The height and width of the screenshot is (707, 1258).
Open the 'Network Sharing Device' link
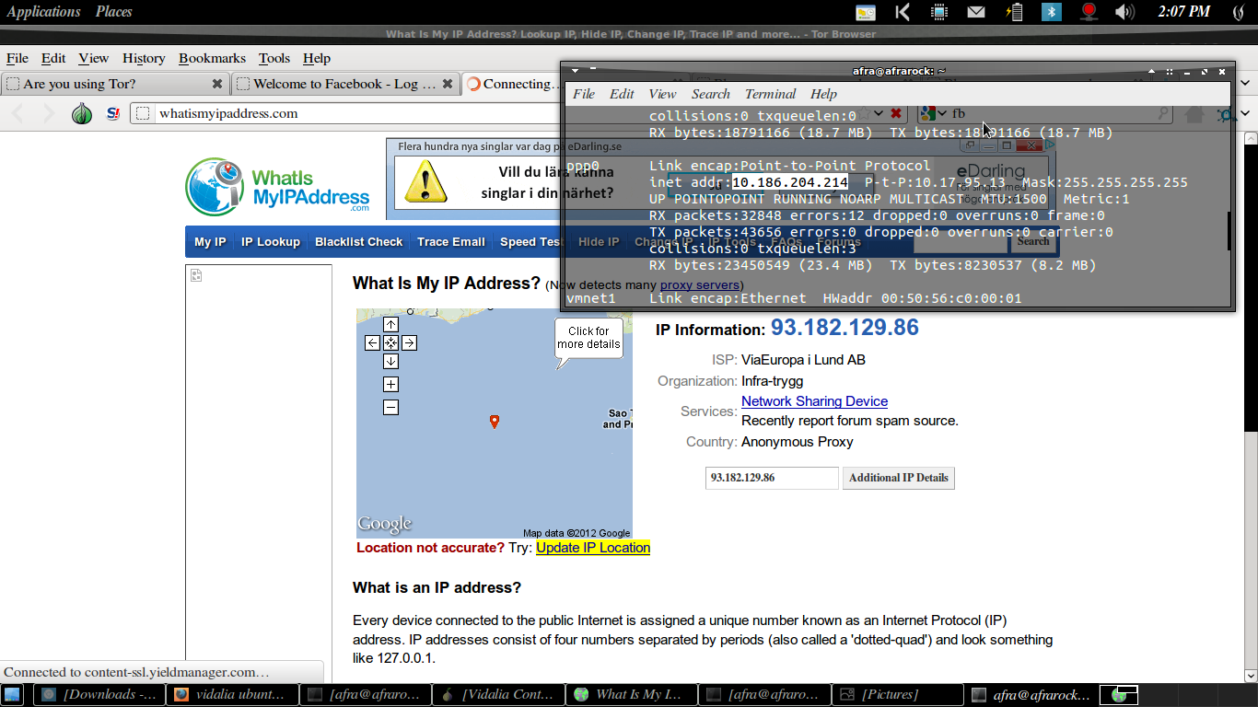click(814, 401)
